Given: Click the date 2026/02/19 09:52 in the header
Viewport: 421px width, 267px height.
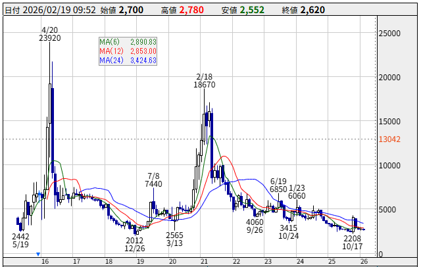Looking at the screenshot, I should tap(55, 11).
